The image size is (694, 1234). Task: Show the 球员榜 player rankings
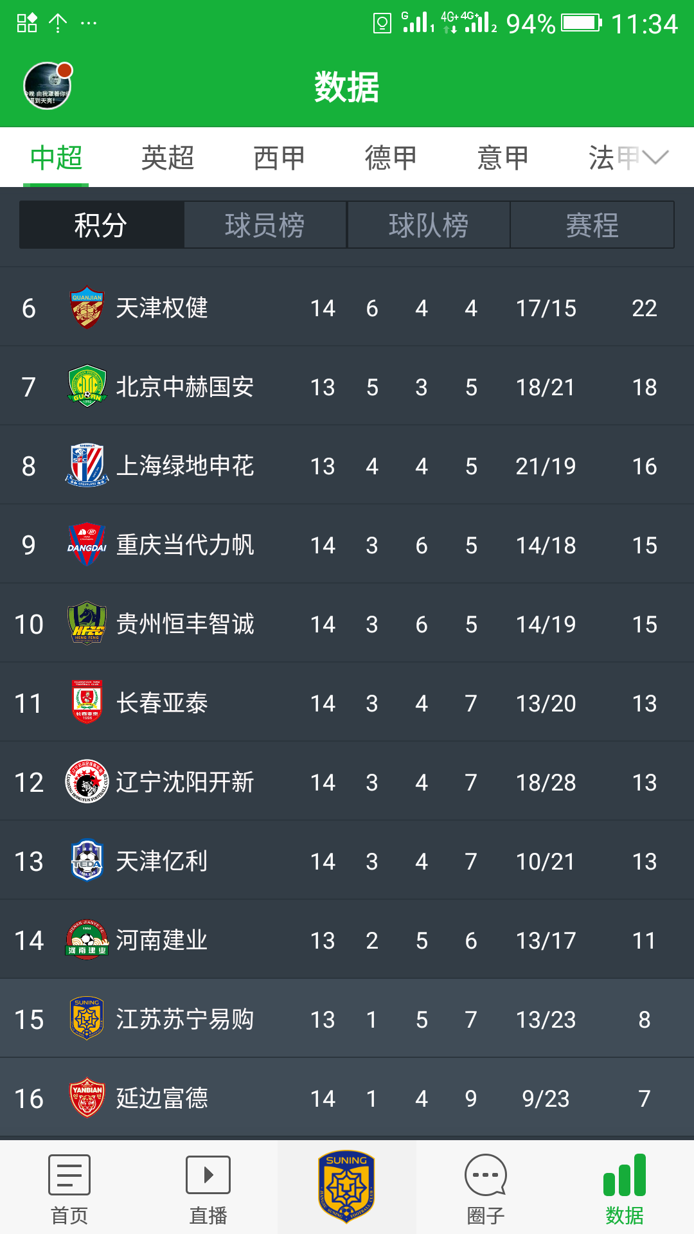coord(265,225)
